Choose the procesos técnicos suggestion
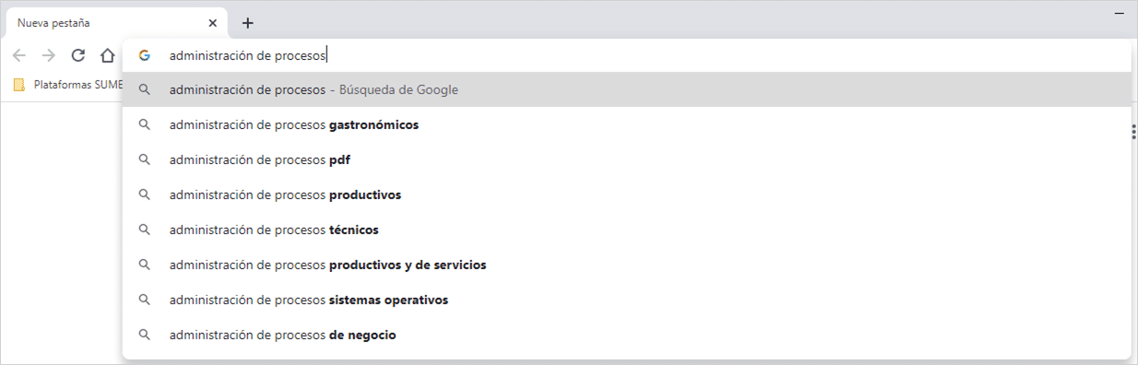This screenshot has width=1138, height=365. pyautogui.click(x=627, y=230)
